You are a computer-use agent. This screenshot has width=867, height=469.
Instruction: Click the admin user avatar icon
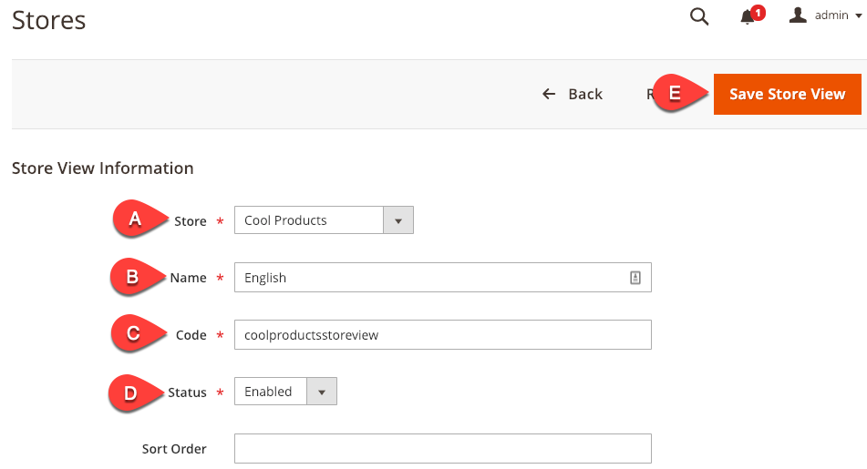798,15
